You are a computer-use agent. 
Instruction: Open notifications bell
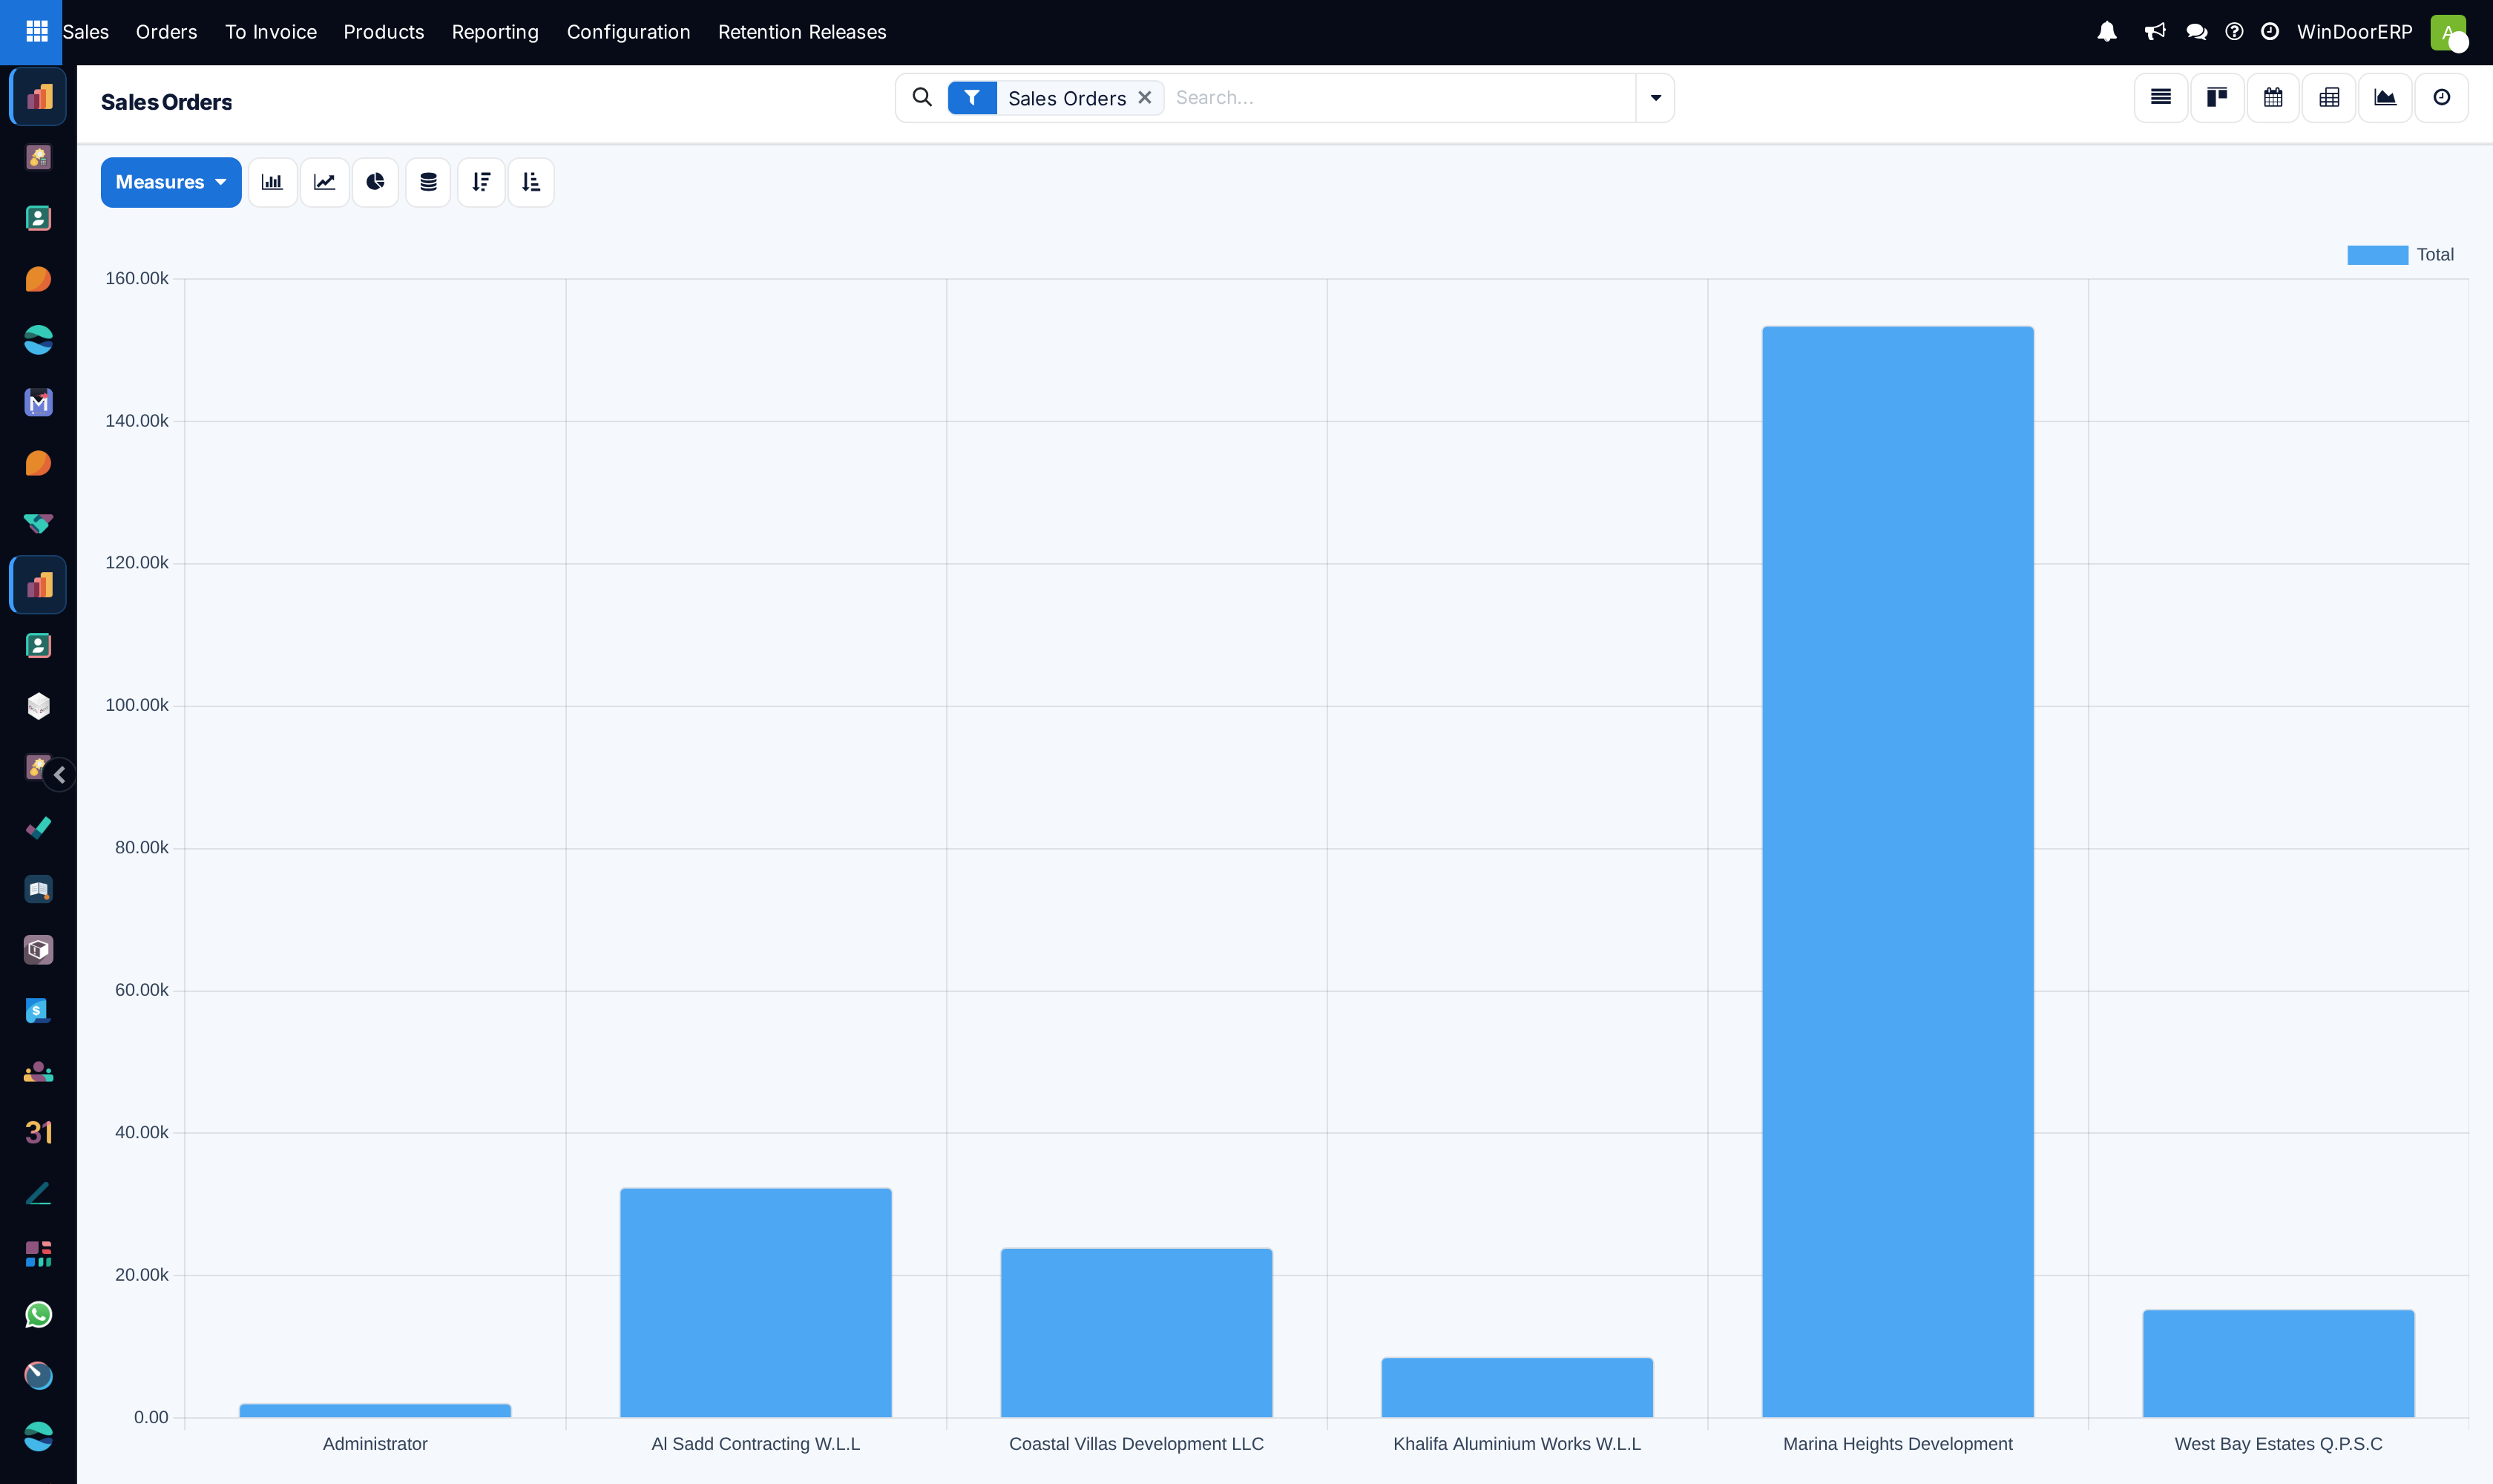2107,32
